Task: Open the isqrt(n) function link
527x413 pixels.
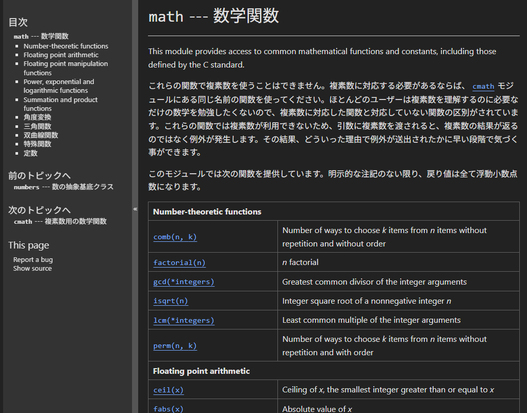Action: tap(171, 301)
